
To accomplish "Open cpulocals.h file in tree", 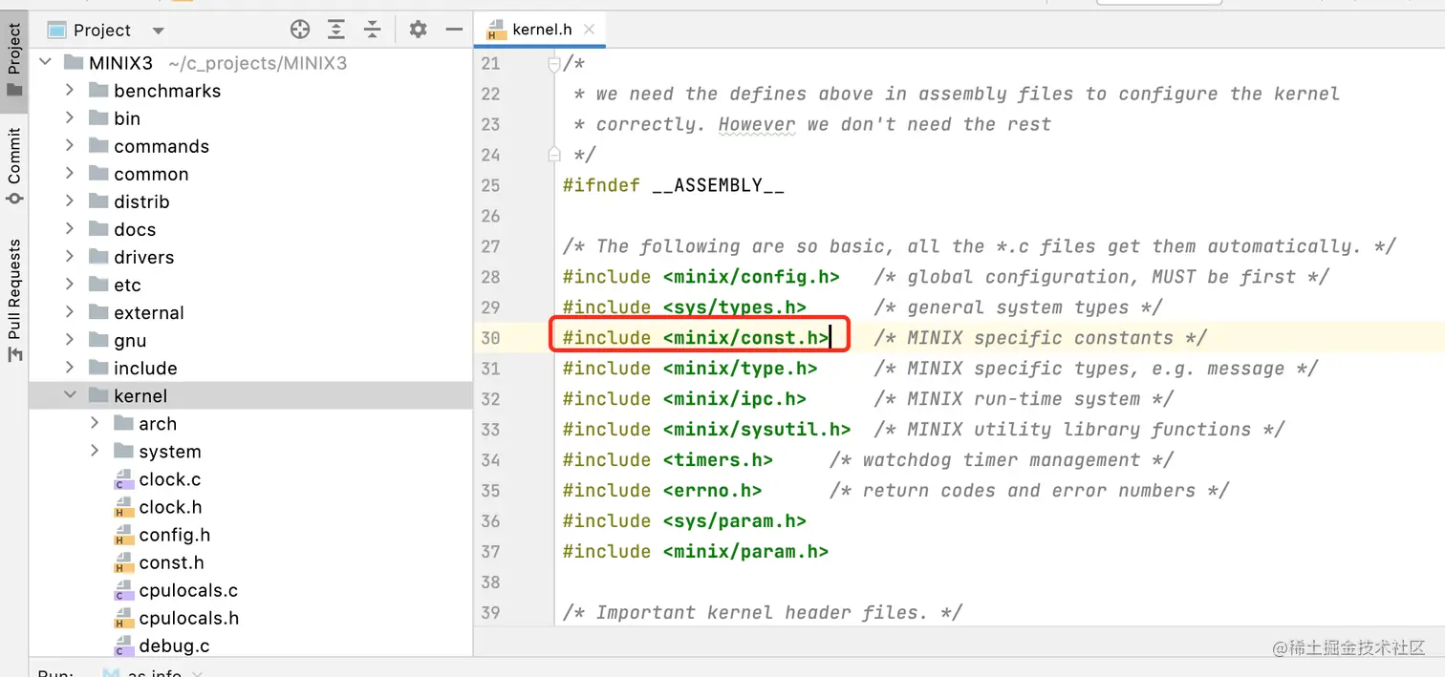I will (x=189, y=618).
